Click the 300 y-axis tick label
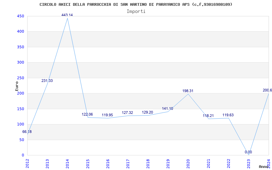Viewport: 272px width, 170px height. [20, 63]
